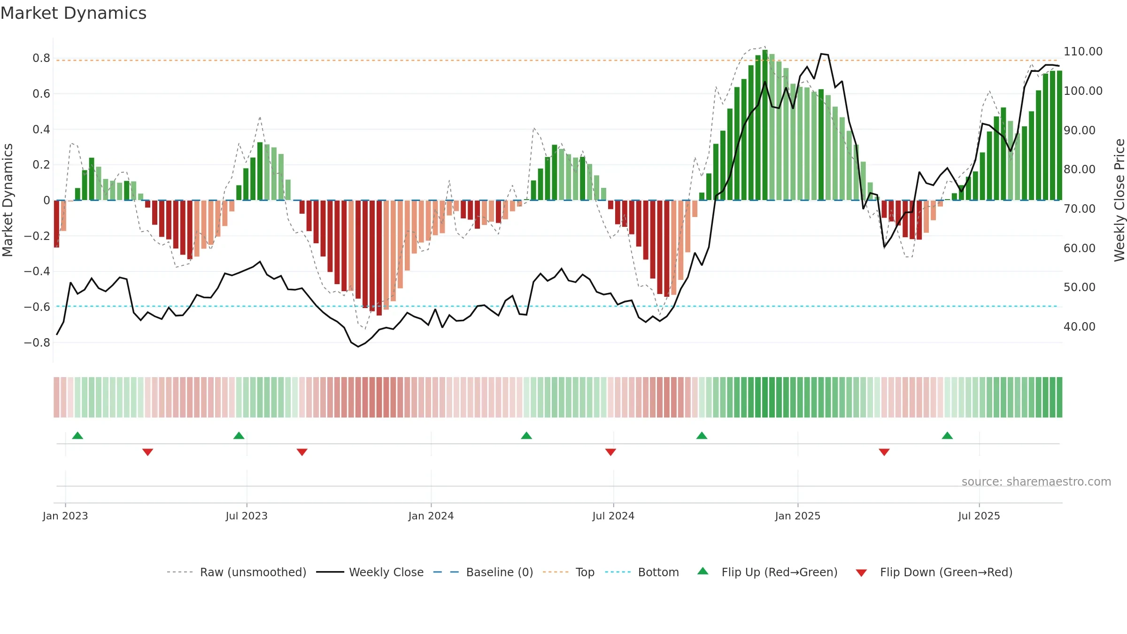The width and height of the screenshot is (1127, 634).
Task: Click the Flip Down marker after Jul 2023
Action: pos(302,452)
